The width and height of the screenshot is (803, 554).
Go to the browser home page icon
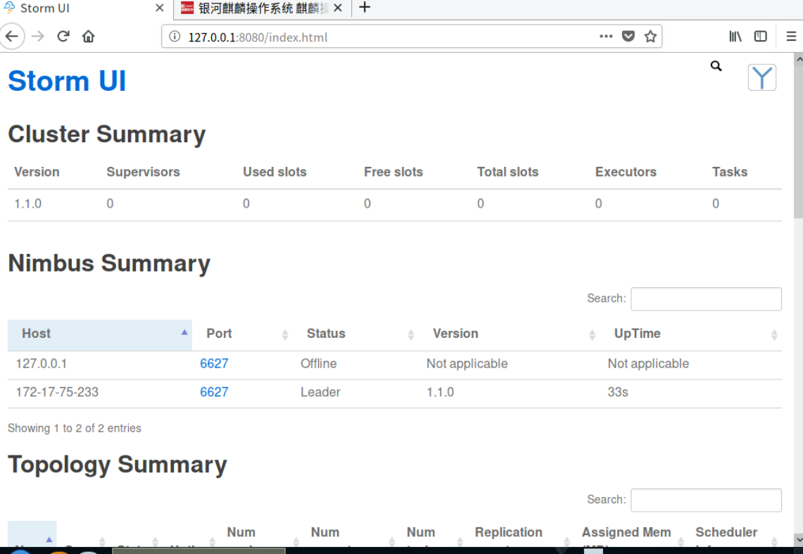[x=88, y=37]
